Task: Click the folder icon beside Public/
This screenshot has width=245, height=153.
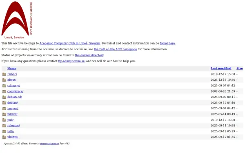Action: point(4,74)
